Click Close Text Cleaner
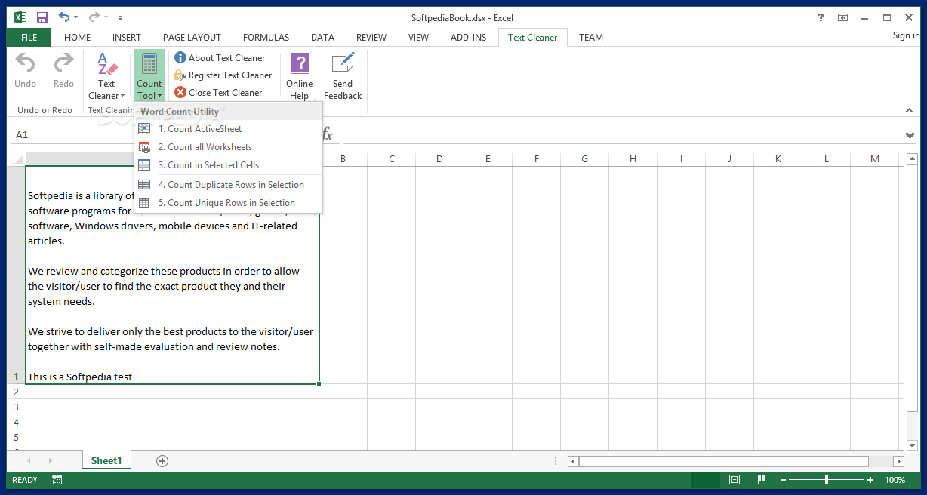Screen dimensions: 927x495 click(x=218, y=93)
